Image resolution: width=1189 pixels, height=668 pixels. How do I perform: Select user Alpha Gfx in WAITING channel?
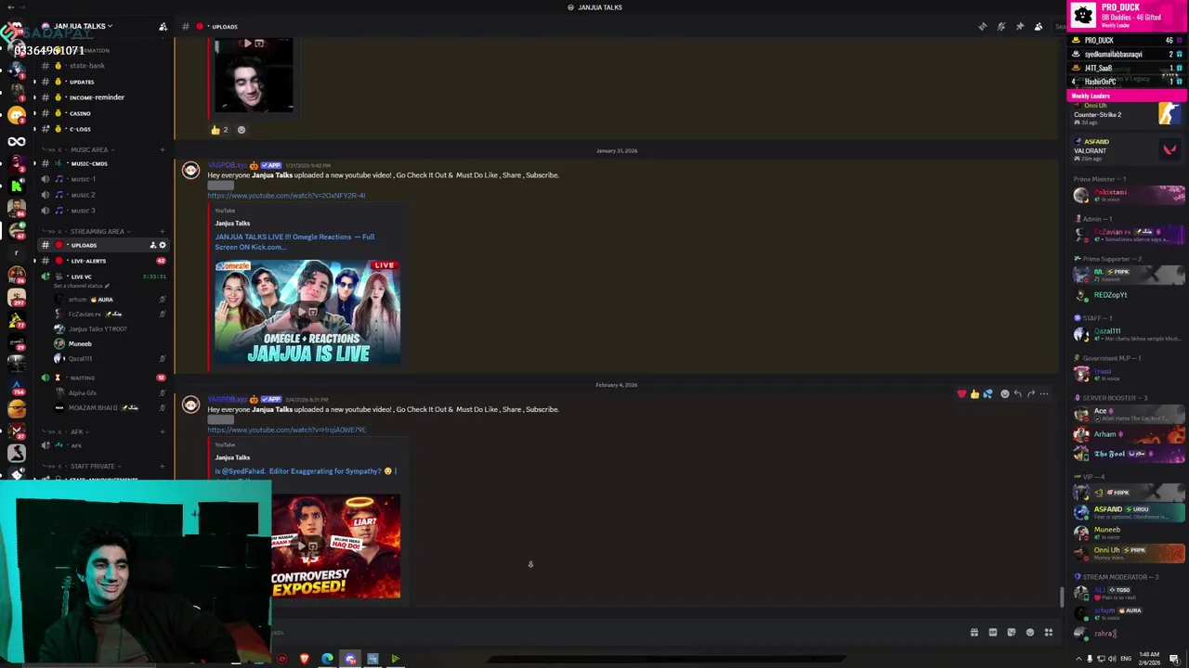(82, 393)
